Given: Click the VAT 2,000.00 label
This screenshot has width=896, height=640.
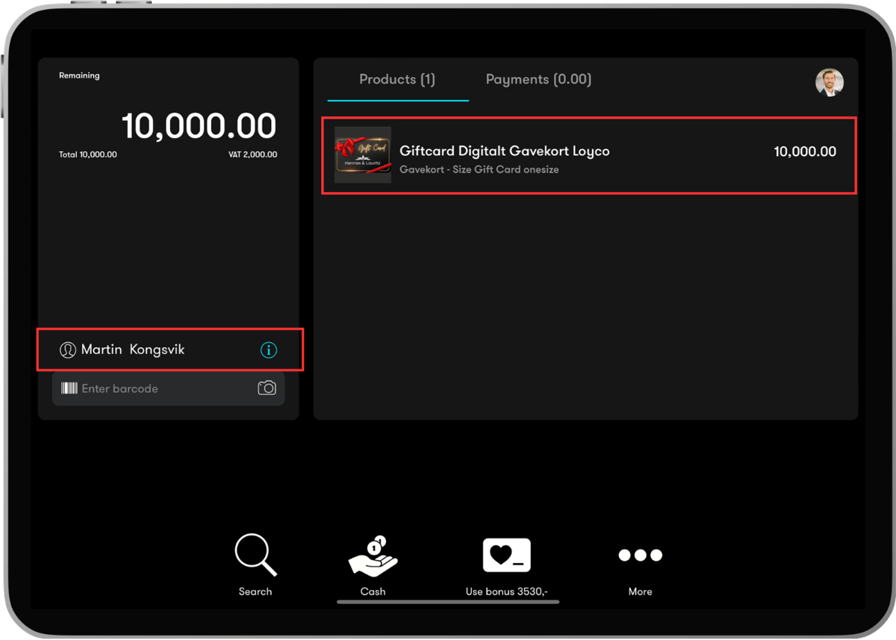Looking at the screenshot, I should (252, 155).
